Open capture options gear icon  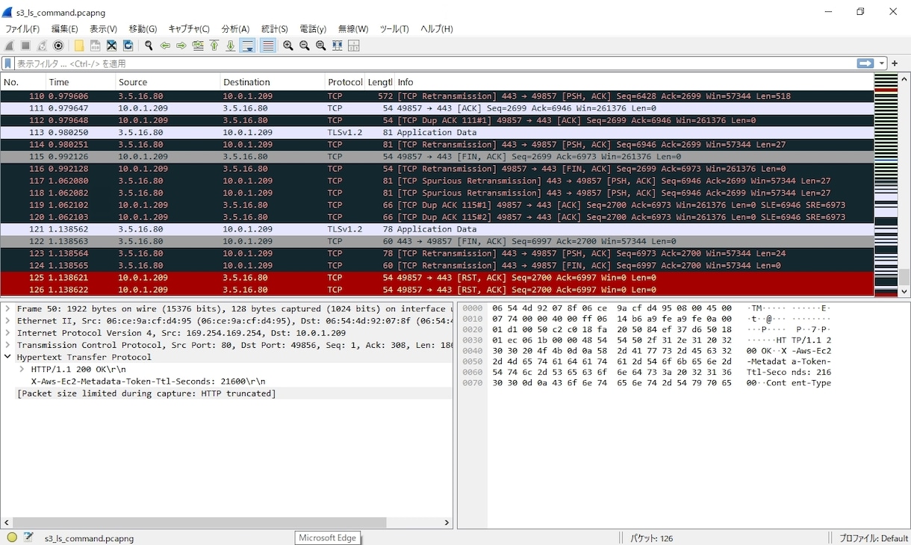click(58, 46)
